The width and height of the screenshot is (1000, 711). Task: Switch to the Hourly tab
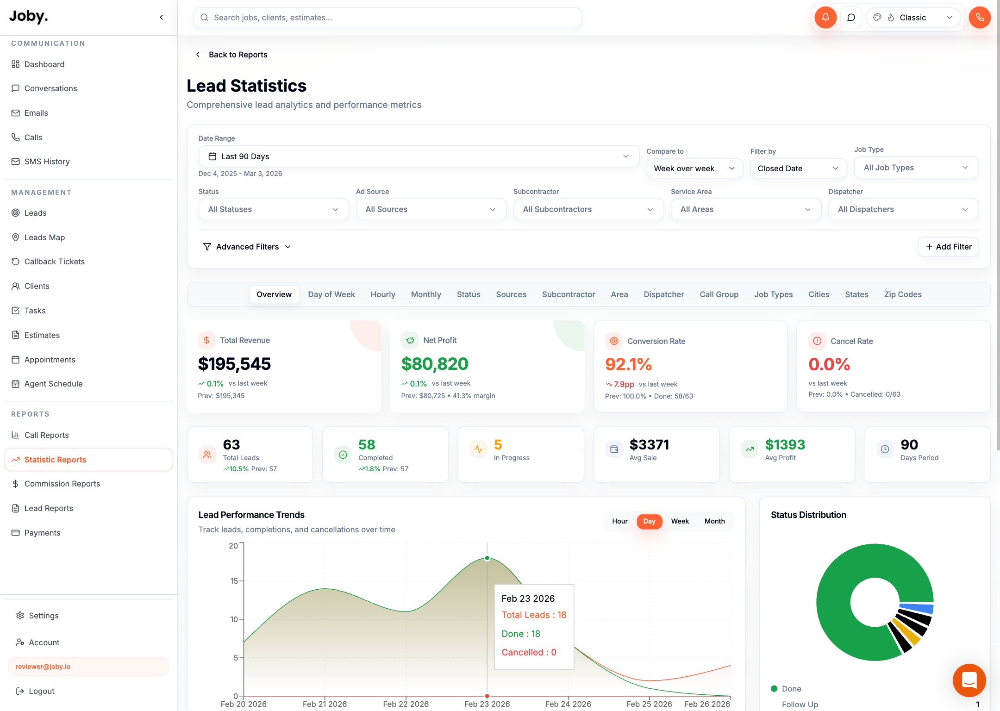383,294
